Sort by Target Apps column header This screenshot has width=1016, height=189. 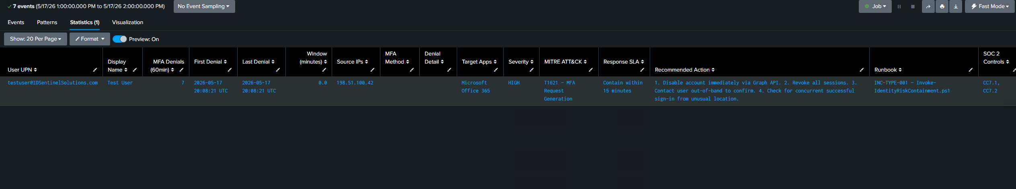coord(479,62)
